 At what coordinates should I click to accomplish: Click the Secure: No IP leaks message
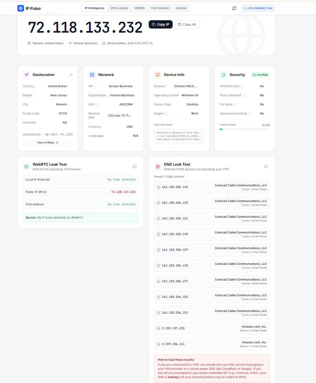coord(81,218)
